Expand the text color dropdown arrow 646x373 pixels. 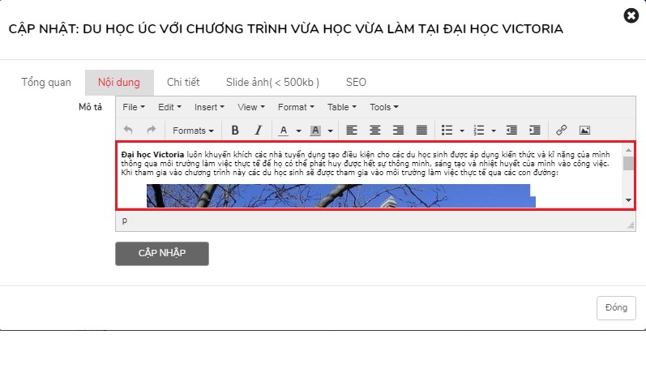point(298,130)
